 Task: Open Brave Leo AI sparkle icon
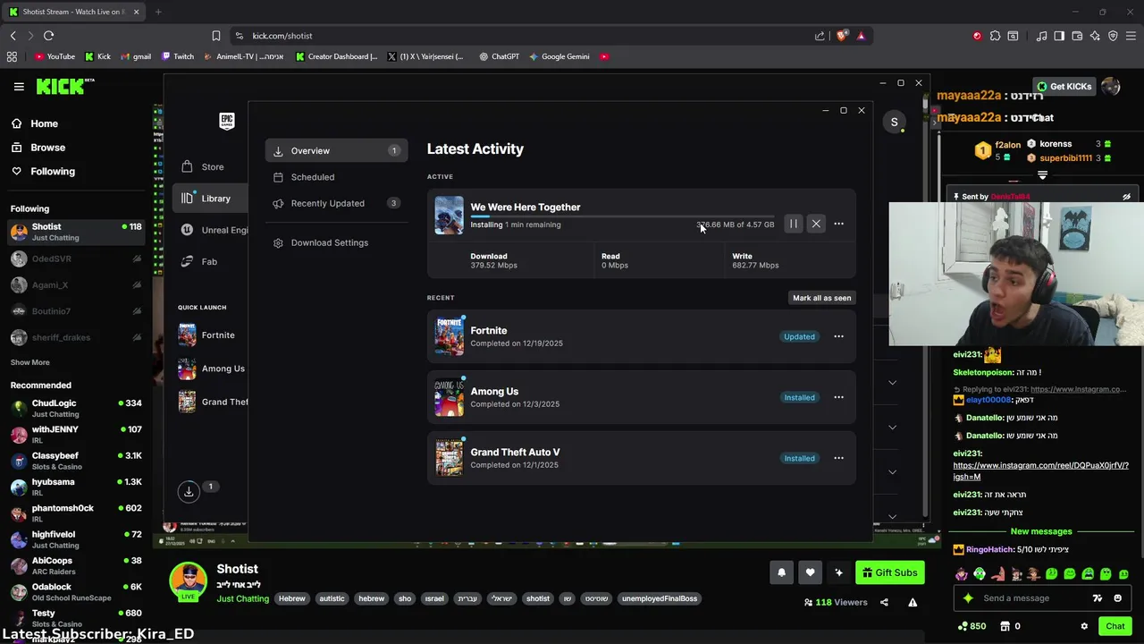point(1095,36)
